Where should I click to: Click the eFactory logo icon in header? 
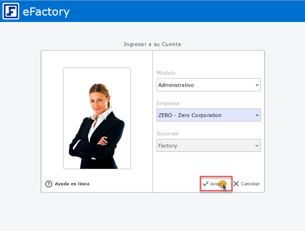(x=11, y=11)
